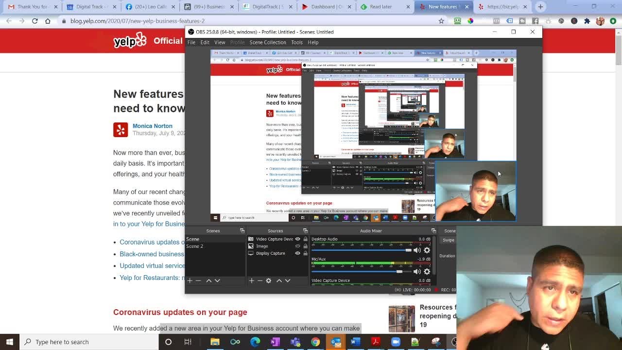
Task: Go to Chrome home page
Action: 48,21
